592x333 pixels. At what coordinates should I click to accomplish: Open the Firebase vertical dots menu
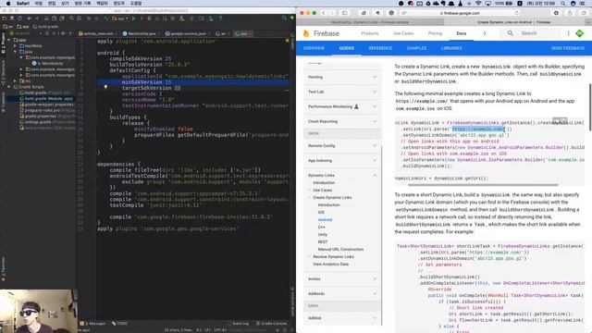(568, 33)
